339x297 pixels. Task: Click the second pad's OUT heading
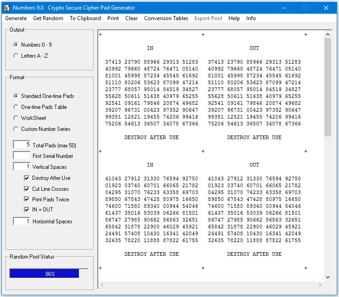click(254, 165)
